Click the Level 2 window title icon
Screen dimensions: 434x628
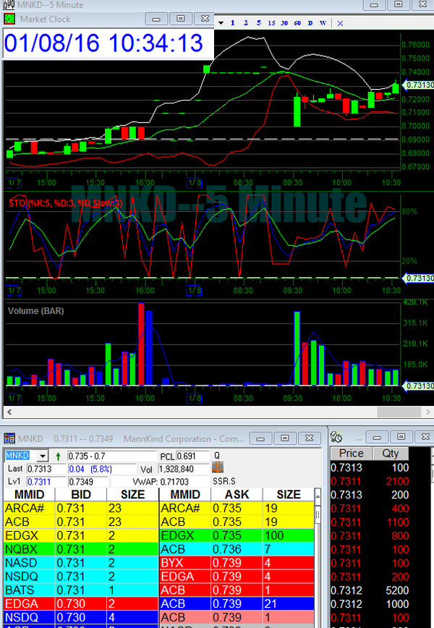click(x=9, y=438)
